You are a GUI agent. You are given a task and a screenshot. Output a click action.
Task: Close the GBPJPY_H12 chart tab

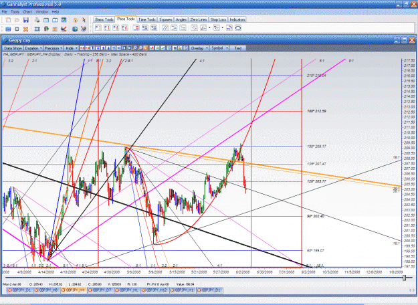coord(144,290)
